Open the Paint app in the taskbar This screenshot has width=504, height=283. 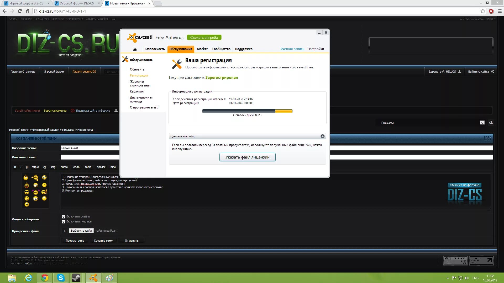tap(109, 278)
